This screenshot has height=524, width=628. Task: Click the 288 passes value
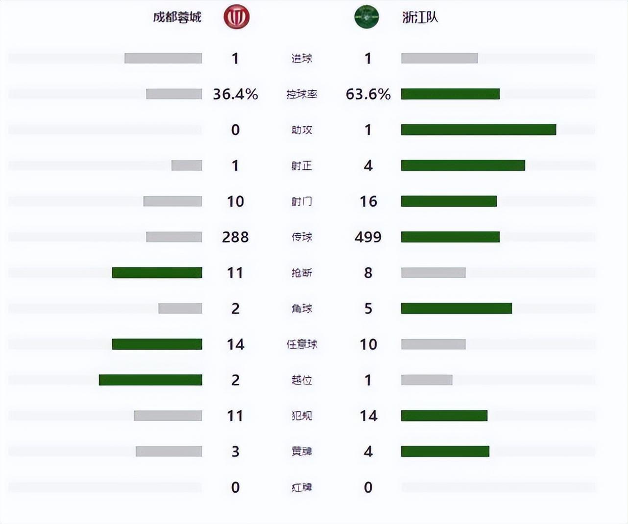pos(235,237)
